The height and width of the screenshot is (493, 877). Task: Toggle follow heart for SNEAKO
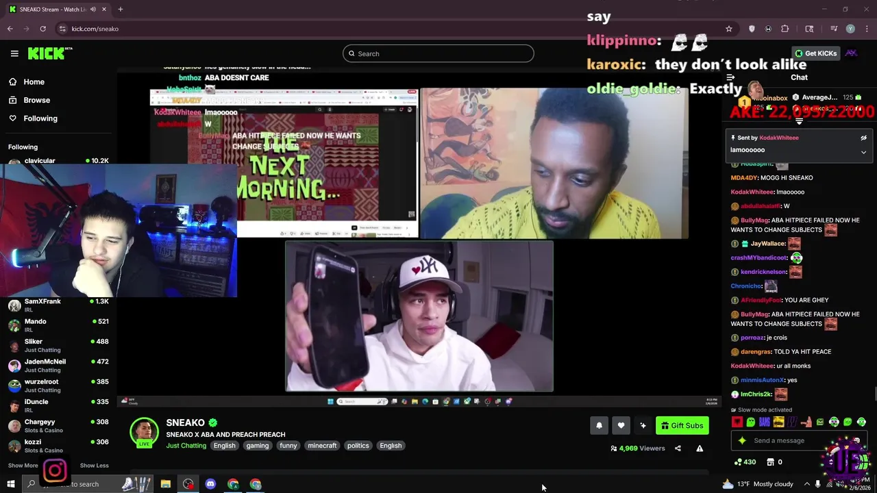(x=621, y=426)
